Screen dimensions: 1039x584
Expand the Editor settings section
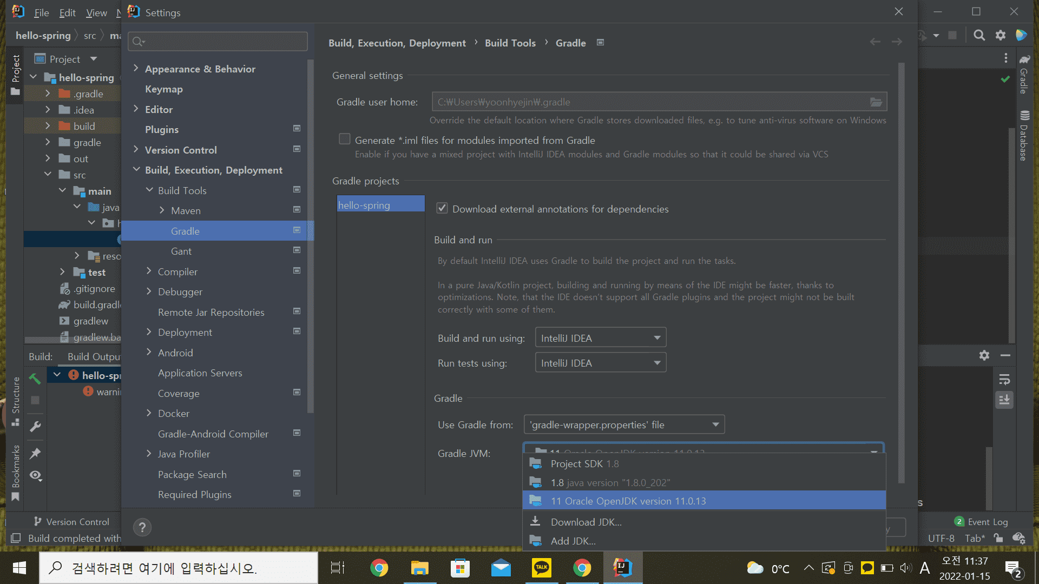click(x=136, y=109)
